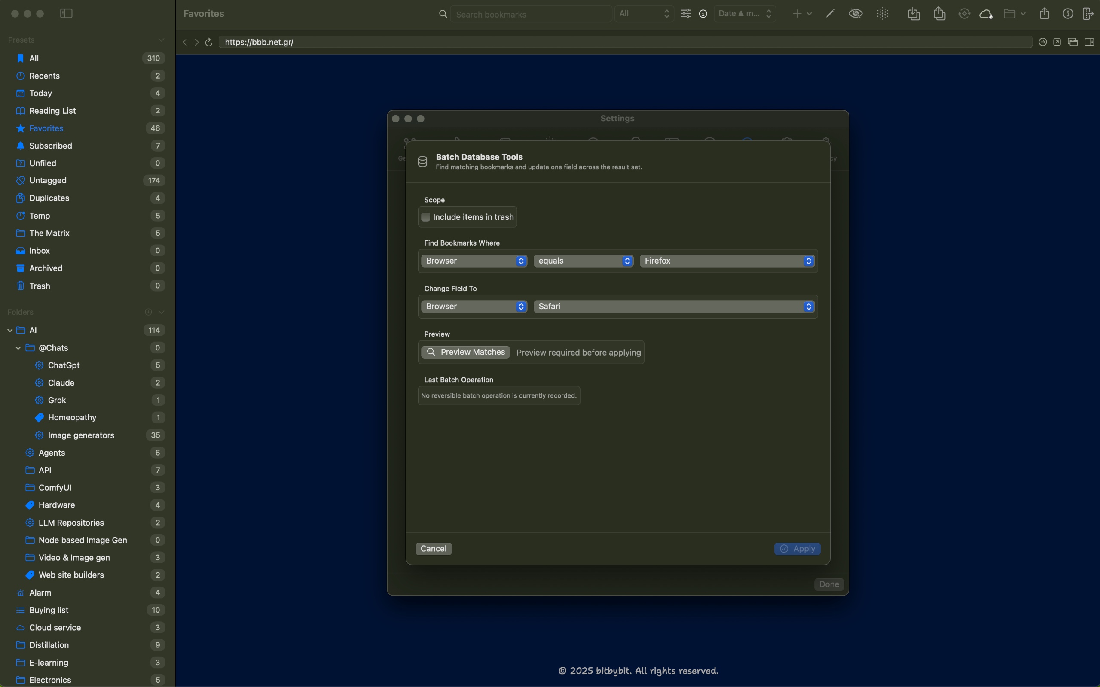Open the Date sort order dropdown
This screenshot has width=1100, height=687.
click(x=744, y=14)
